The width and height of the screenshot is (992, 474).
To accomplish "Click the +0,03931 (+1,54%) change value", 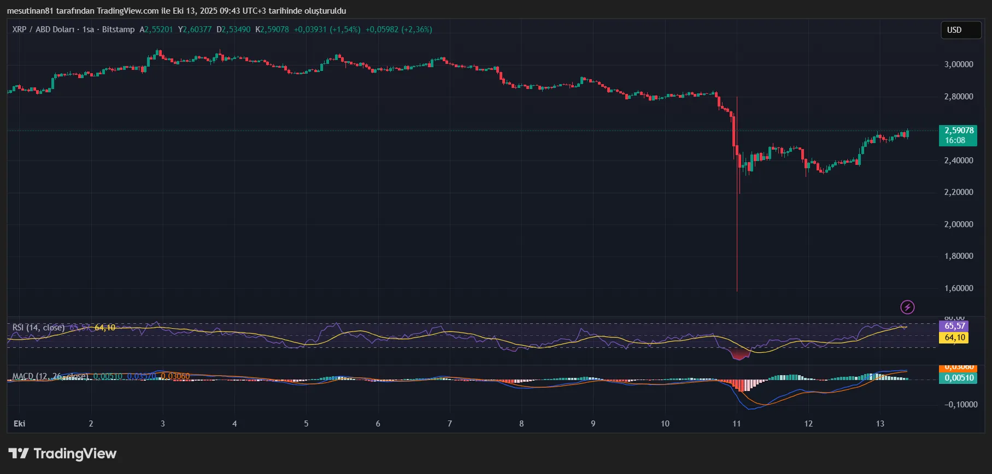I will 327,29.
